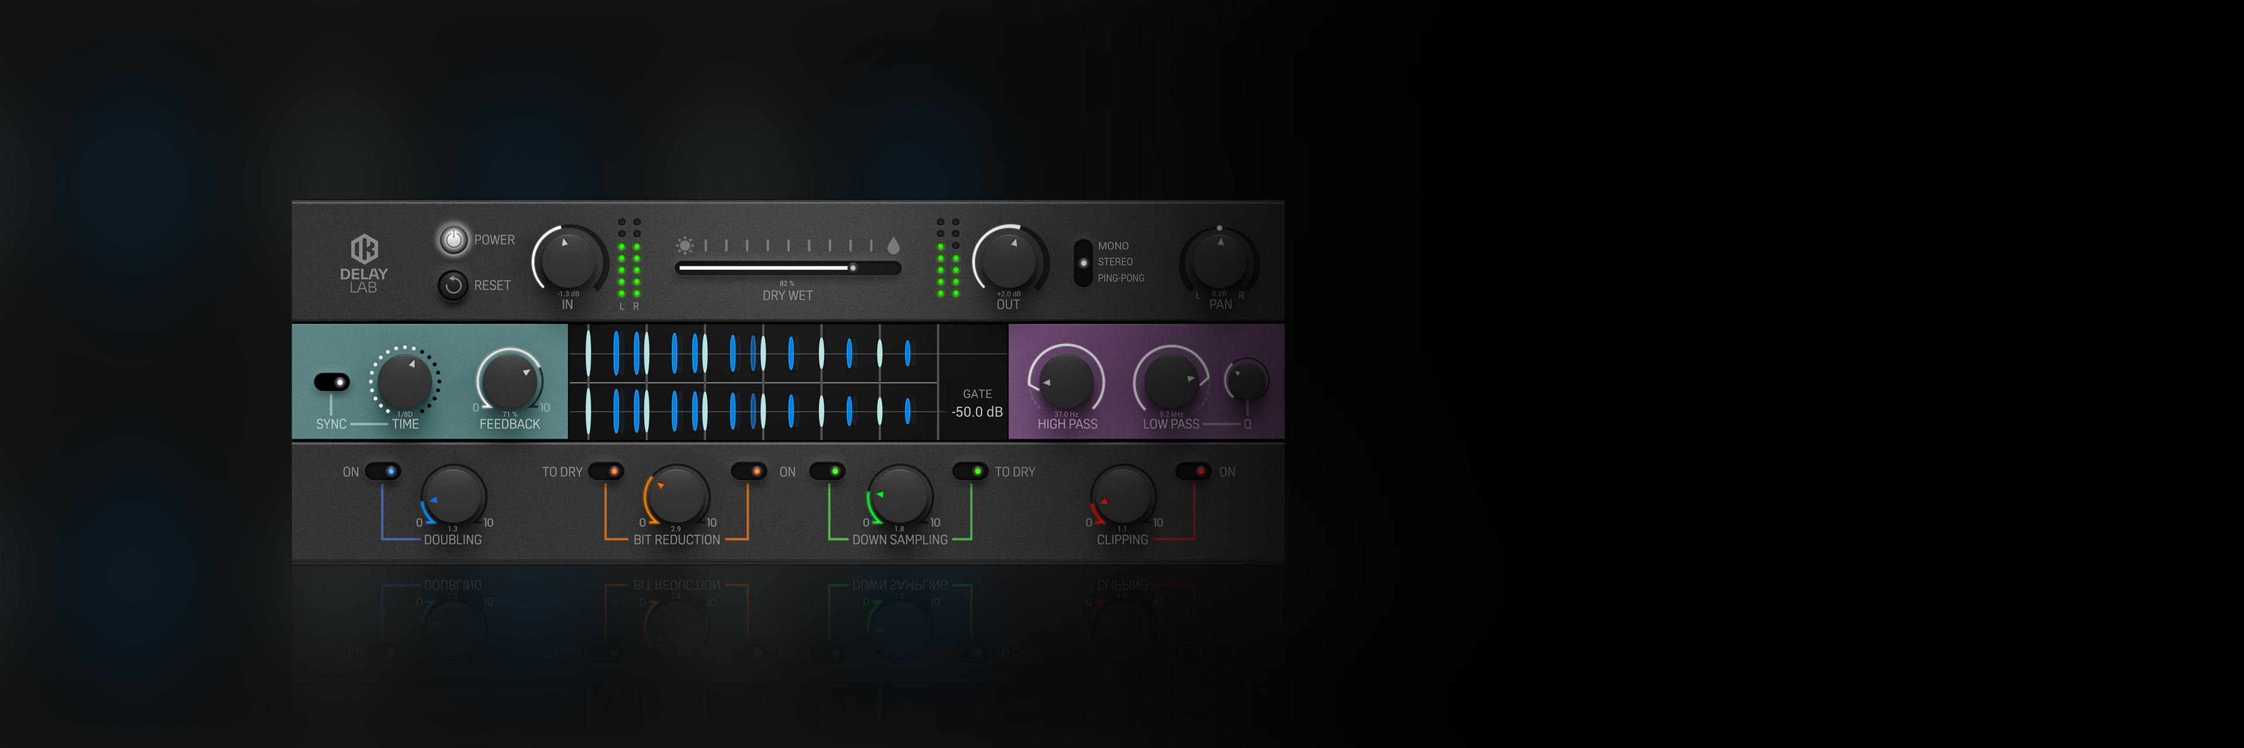The image size is (2244, 748).
Task: Click the circular Reset arrow button
Action: click(453, 286)
